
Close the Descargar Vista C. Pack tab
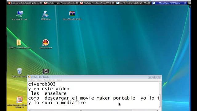[x=41, y=3]
